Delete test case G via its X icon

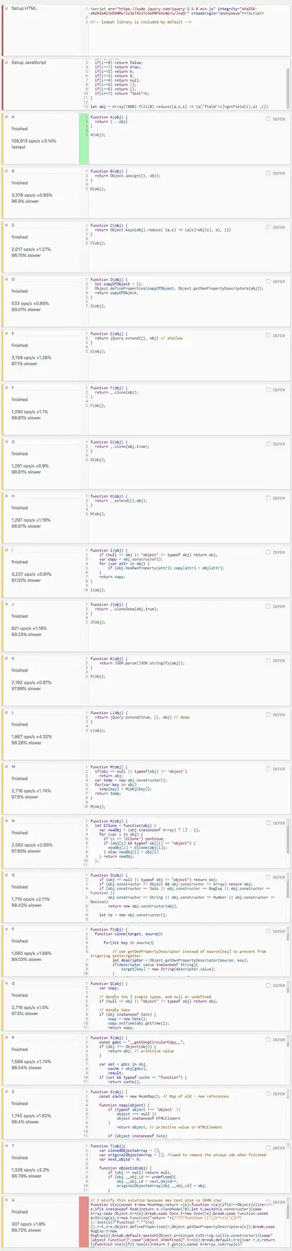point(7,442)
